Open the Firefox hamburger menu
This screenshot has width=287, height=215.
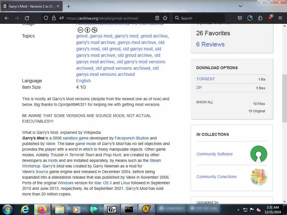tap(280, 18)
